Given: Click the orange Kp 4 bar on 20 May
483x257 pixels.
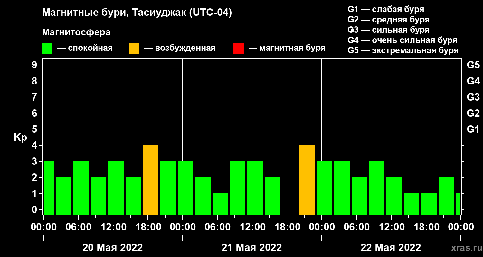Looking at the screenshot, I should 151,180.
